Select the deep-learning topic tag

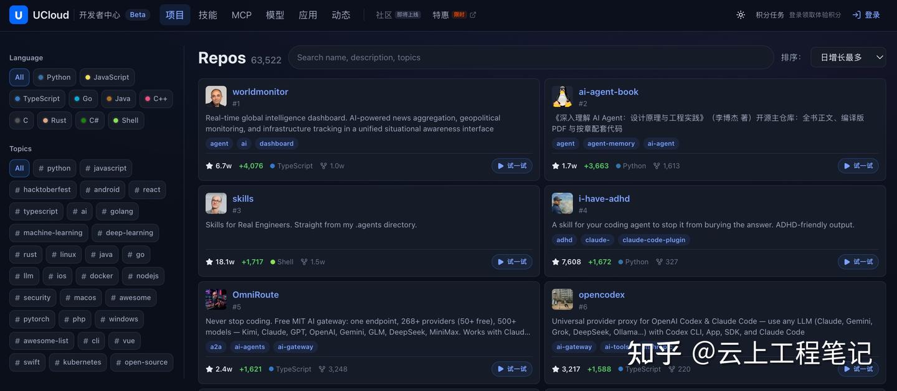[125, 233]
